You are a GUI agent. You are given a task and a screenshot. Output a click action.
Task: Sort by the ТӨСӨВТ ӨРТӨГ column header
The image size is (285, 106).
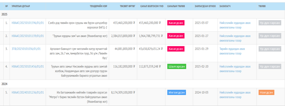(x=127, y=6)
